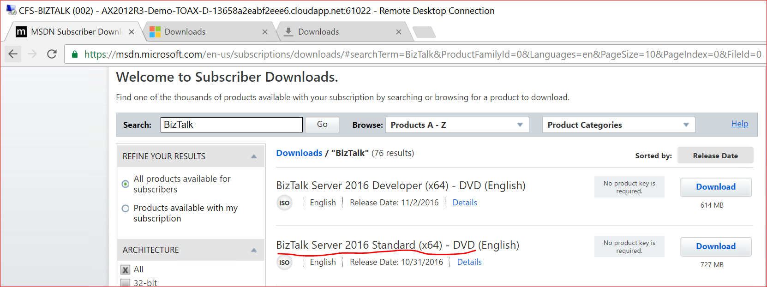Screen dimensions: 767x287
Task: Collapse the Refine Your Results section
Action: pyautogui.click(x=253, y=157)
